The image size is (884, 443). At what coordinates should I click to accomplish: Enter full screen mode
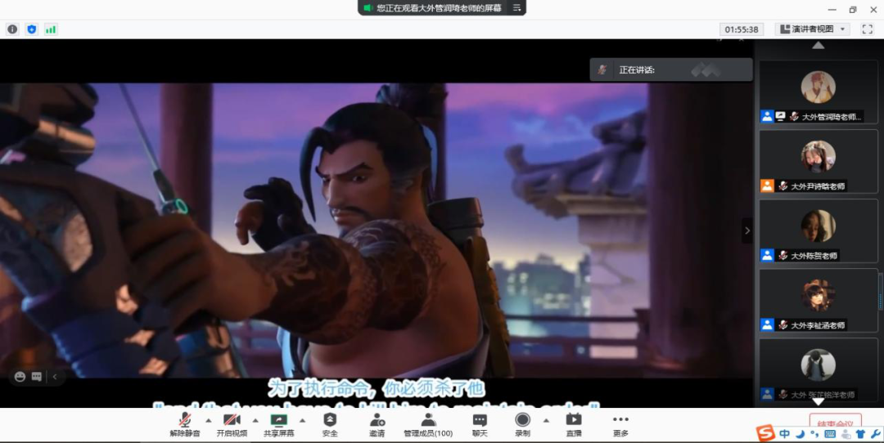click(867, 29)
